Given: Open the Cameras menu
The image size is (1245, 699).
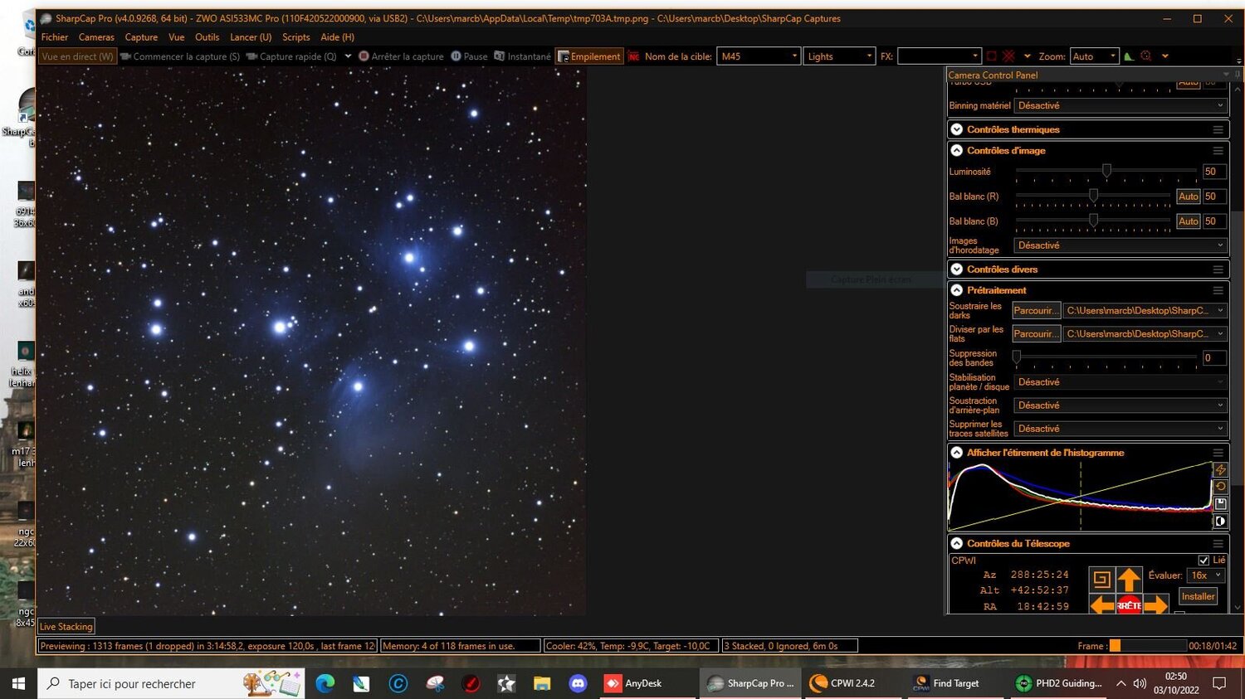Looking at the screenshot, I should click(96, 37).
